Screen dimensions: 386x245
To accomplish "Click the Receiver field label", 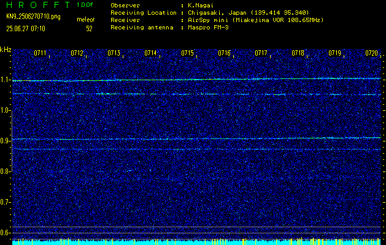I will [x=125, y=20].
